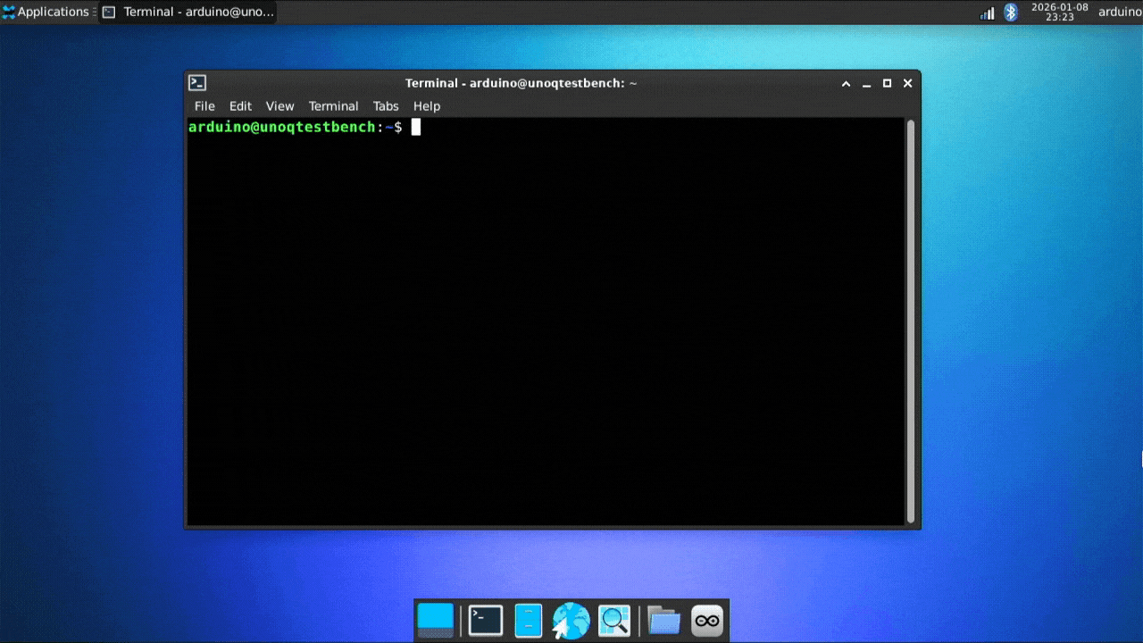Open the File menu in Terminal
Screen dimensions: 1143x643
(x=204, y=106)
